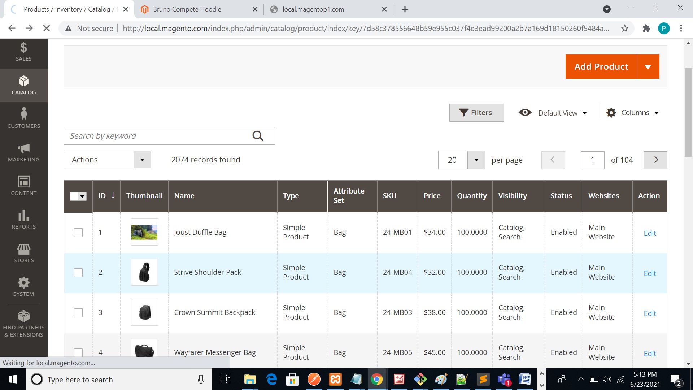Click the Filters button
693x390 pixels.
pyautogui.click(x=476, y=112)
